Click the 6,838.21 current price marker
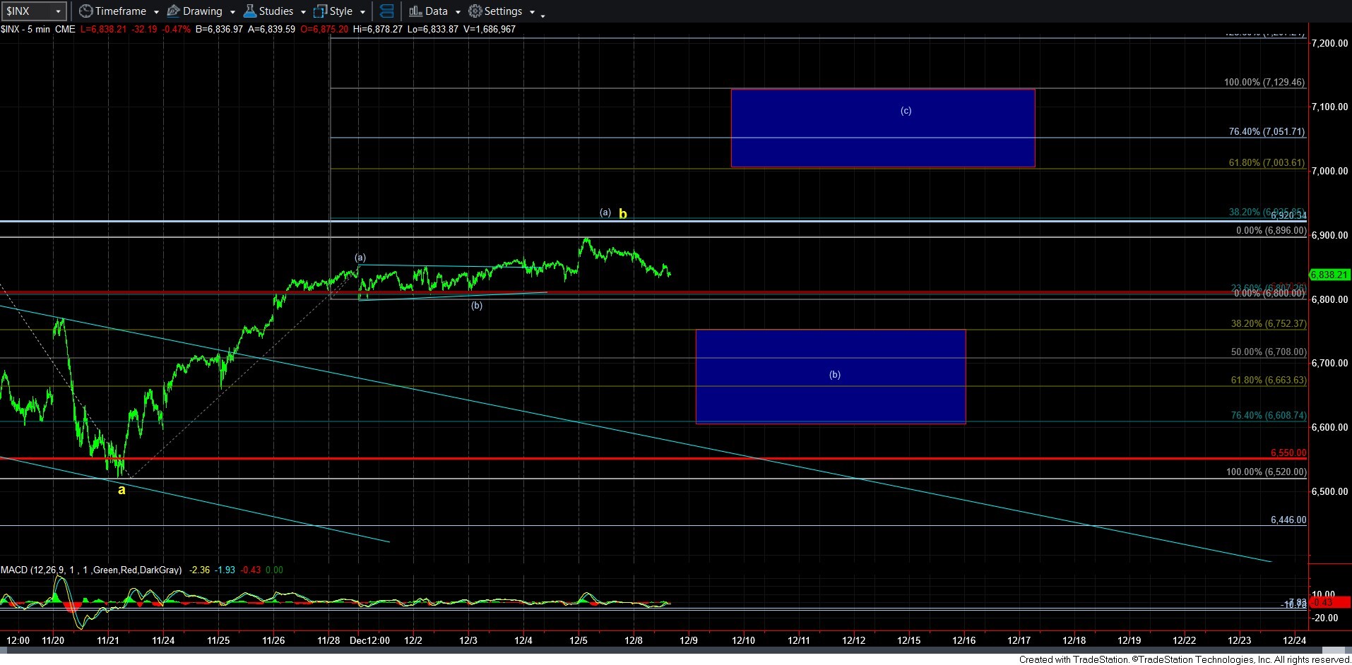1352x665 pixels. click(x=1329, y=275)
